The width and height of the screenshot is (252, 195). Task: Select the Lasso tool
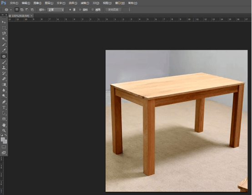[x=4, y=33]
